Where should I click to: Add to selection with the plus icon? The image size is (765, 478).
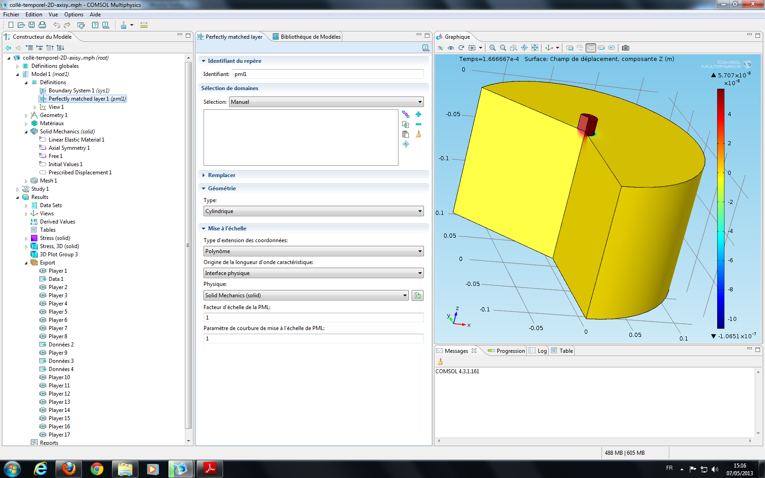tap(418, 114)
